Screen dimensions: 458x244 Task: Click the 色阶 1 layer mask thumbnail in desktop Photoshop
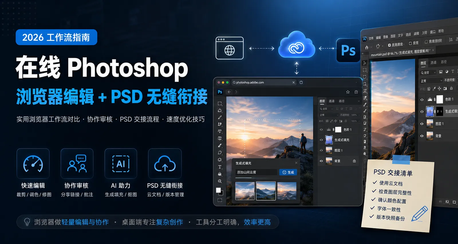440,99
